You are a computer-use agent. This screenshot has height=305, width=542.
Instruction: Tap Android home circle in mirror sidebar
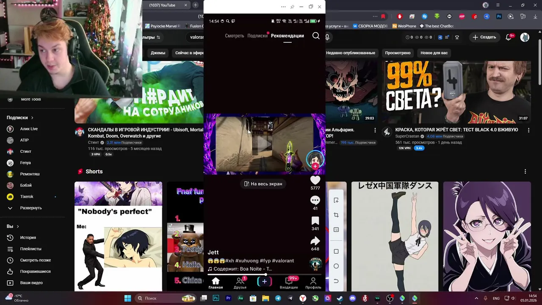click(x=336, y=266)
